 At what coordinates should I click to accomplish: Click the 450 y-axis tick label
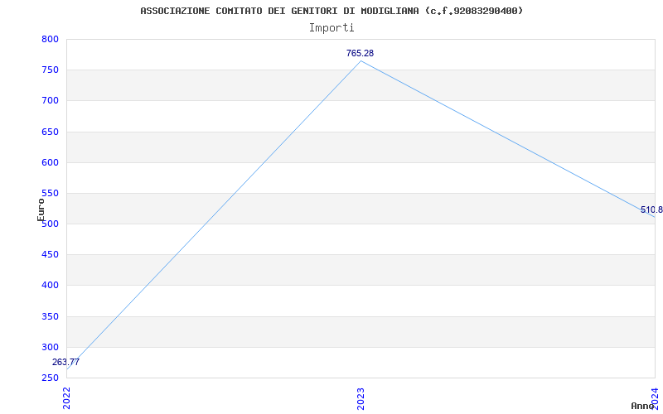coord(50,255)
